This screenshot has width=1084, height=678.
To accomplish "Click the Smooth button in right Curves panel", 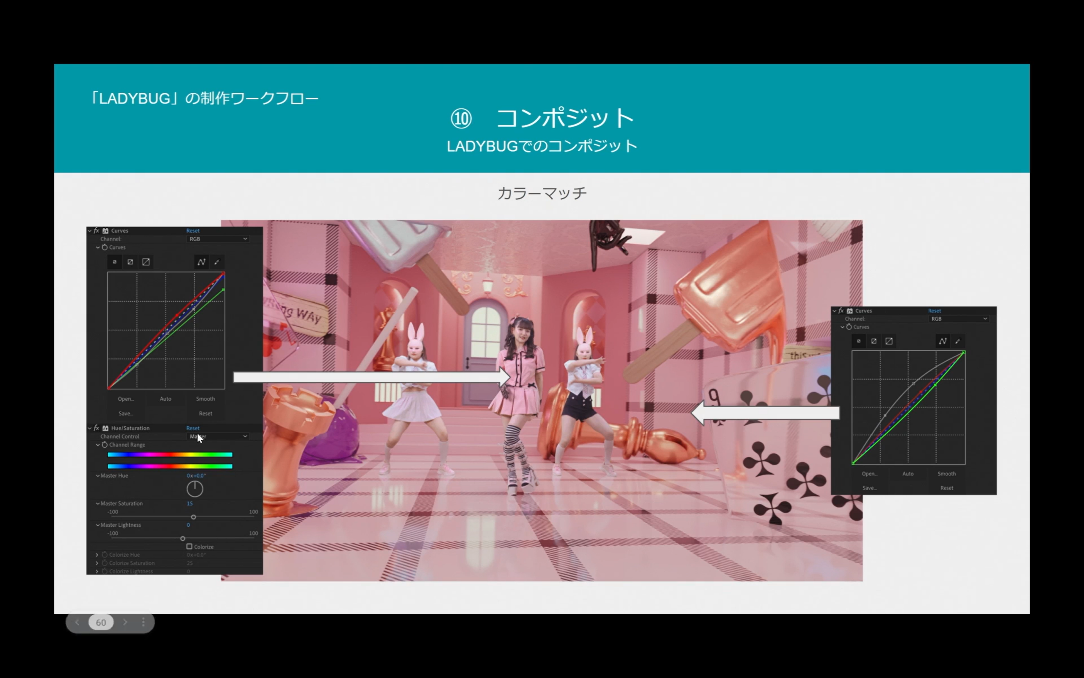I will (947, 473).
